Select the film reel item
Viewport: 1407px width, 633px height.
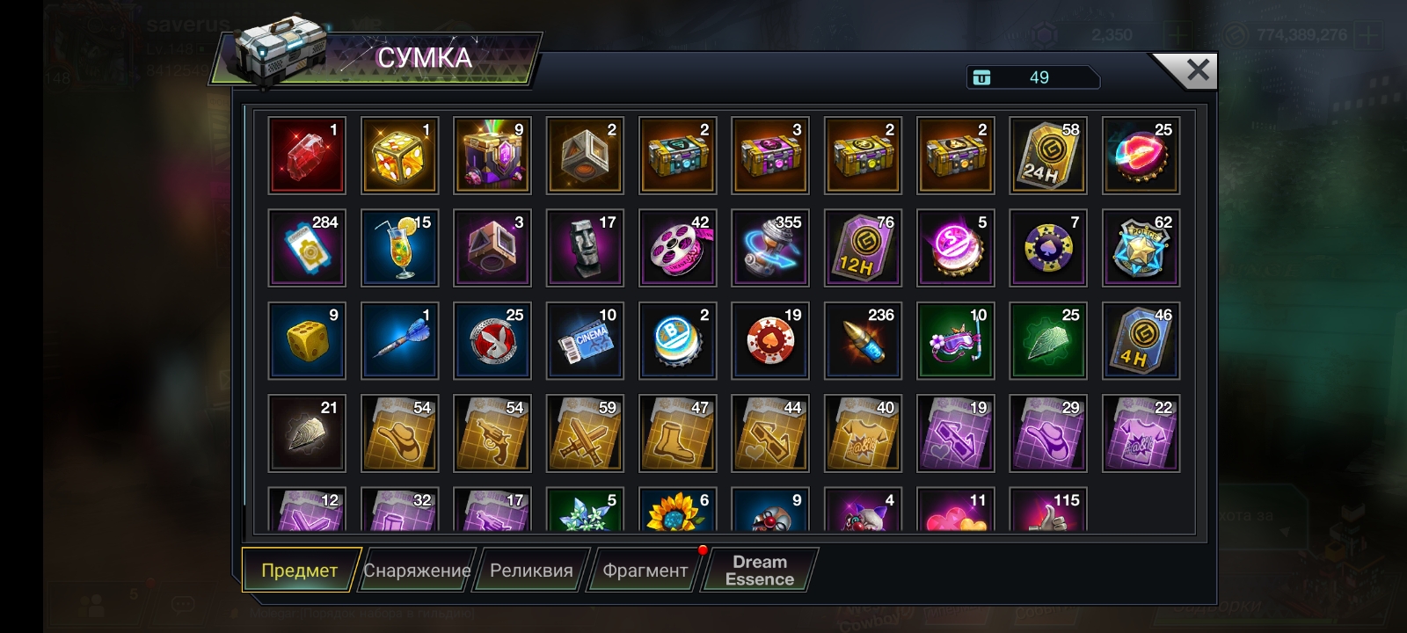(677, 248)
